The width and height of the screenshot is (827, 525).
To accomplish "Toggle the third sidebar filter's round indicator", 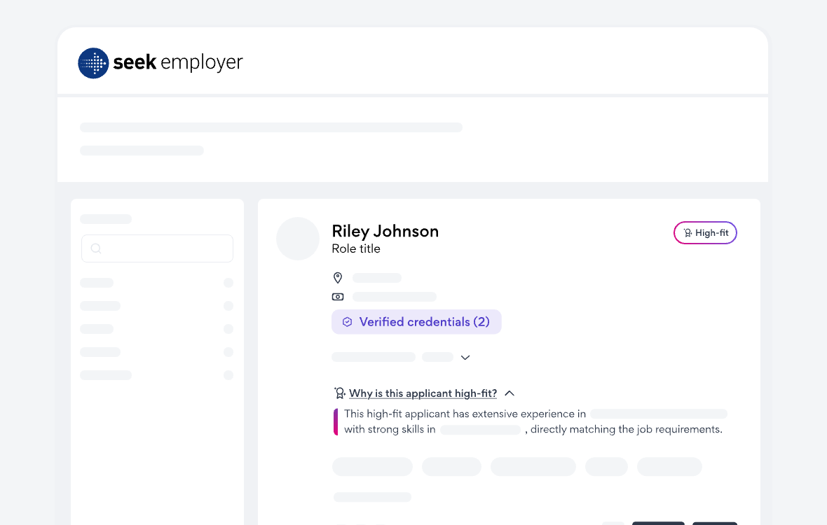I will (228, 329).
